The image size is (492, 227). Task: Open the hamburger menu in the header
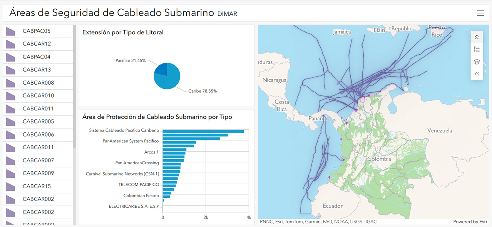[x=480, y=13]
